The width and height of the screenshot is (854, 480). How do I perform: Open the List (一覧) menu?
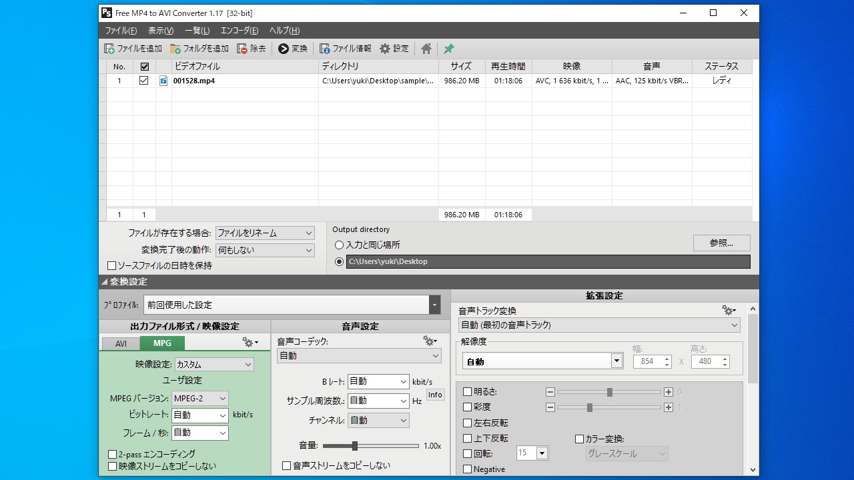tap(197, 31)
